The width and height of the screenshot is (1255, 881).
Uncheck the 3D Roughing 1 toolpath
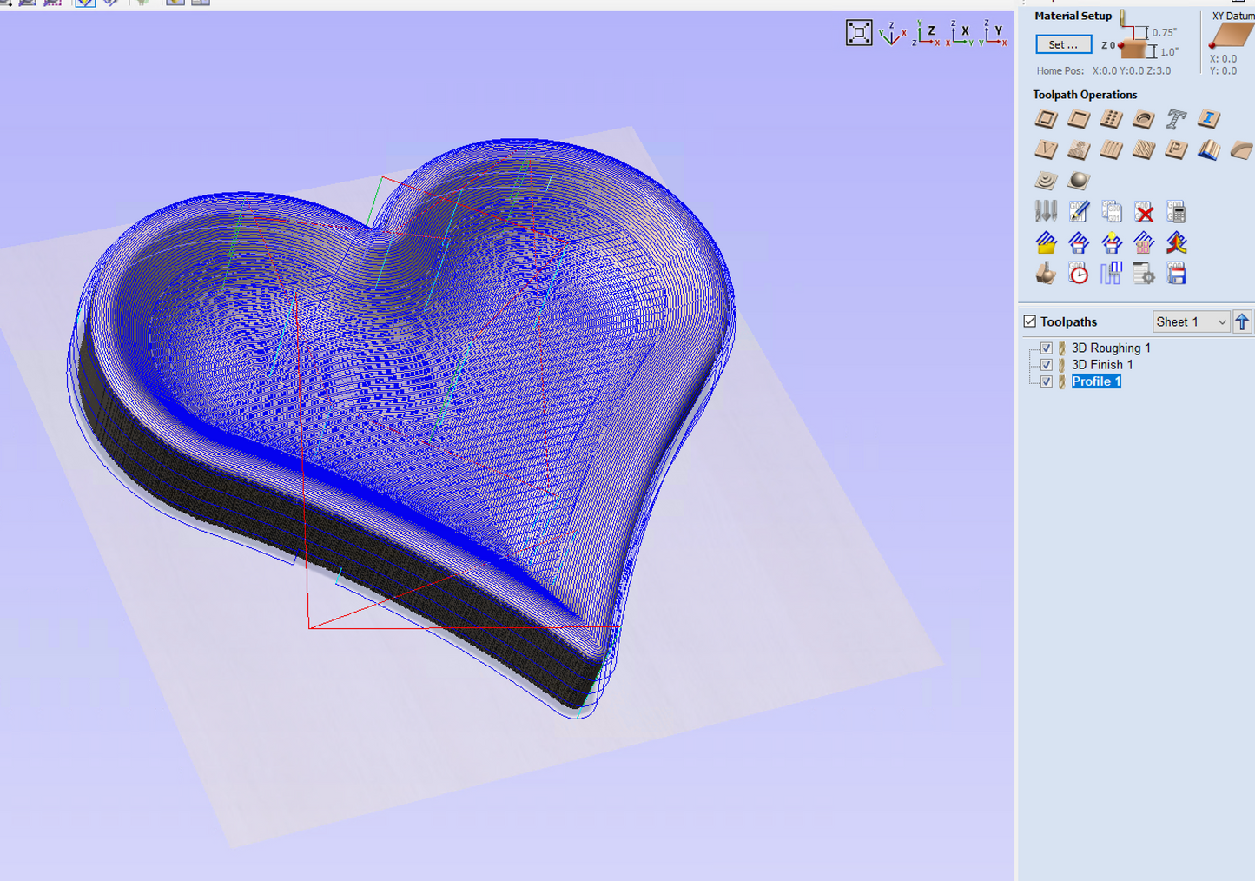1047,348
